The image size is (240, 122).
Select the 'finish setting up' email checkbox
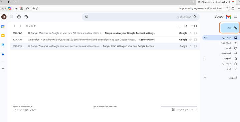[x=195, y=46]
